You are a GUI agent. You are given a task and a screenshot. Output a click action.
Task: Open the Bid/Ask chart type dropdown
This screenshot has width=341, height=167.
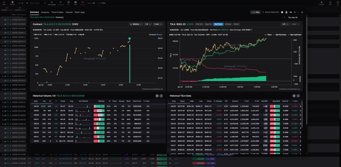[x=136, y=24]
